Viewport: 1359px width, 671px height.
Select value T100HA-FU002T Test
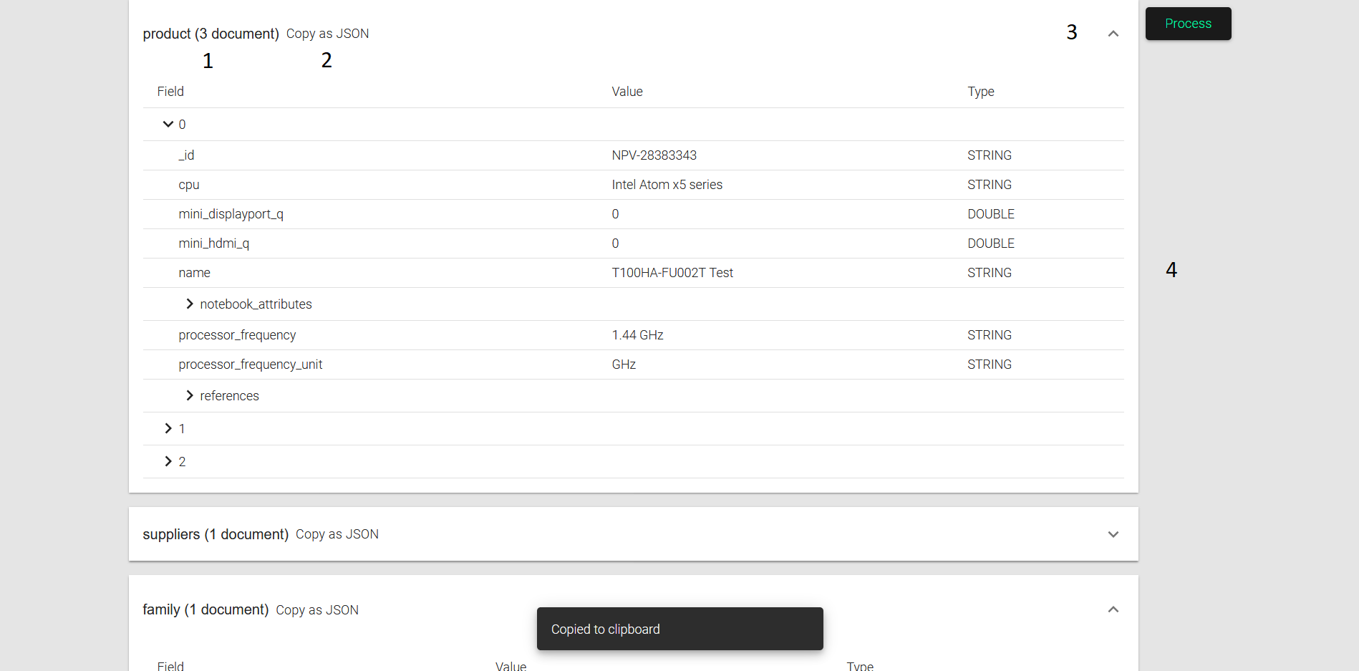tap(672, 273)
